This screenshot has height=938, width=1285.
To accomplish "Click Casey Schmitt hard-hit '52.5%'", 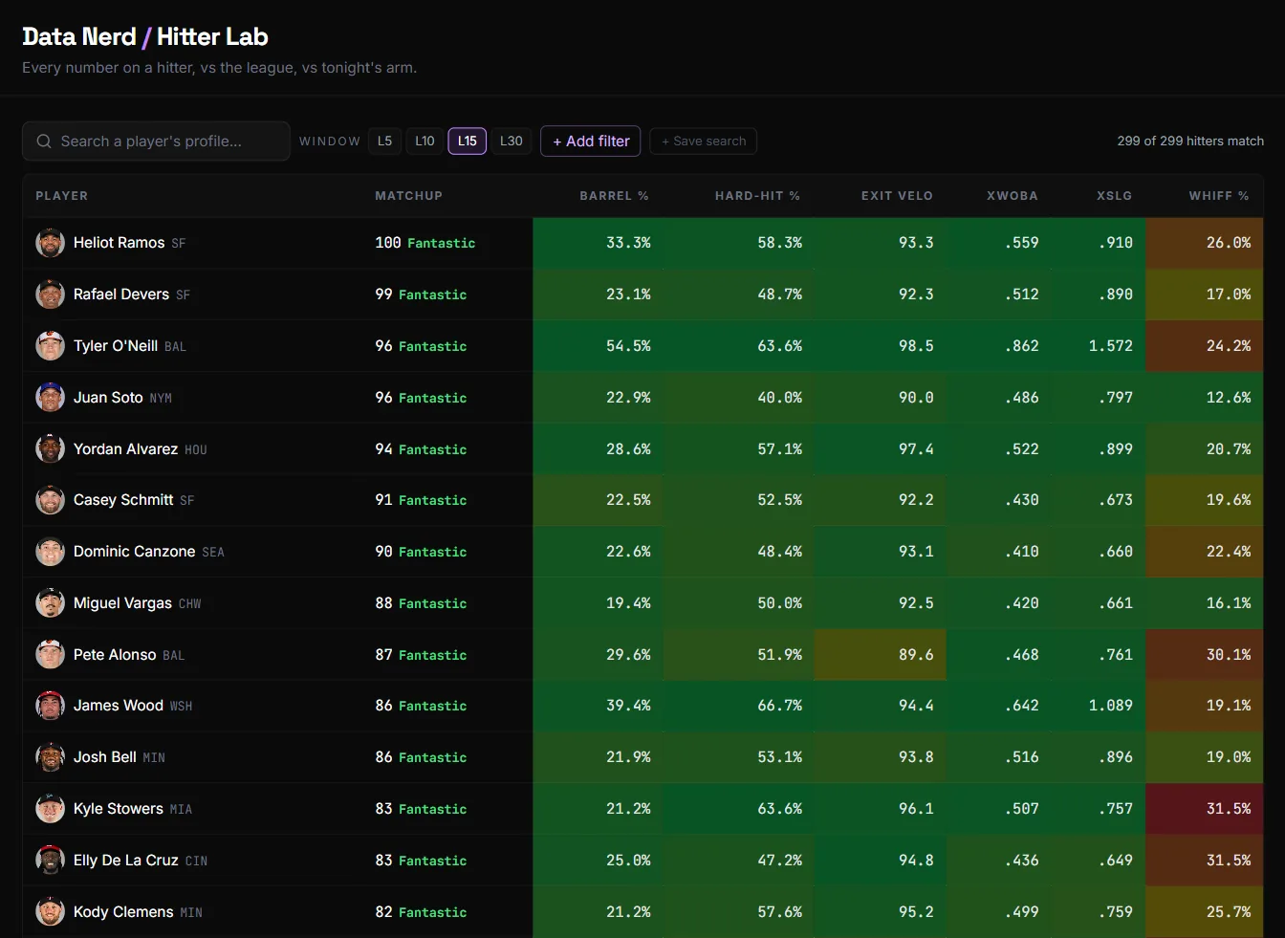I will [780, 500].
